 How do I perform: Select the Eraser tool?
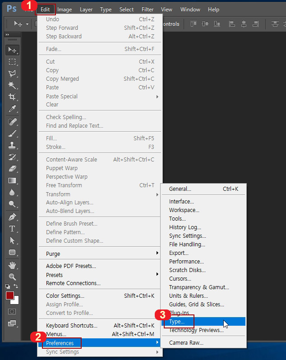pos(12,169)
